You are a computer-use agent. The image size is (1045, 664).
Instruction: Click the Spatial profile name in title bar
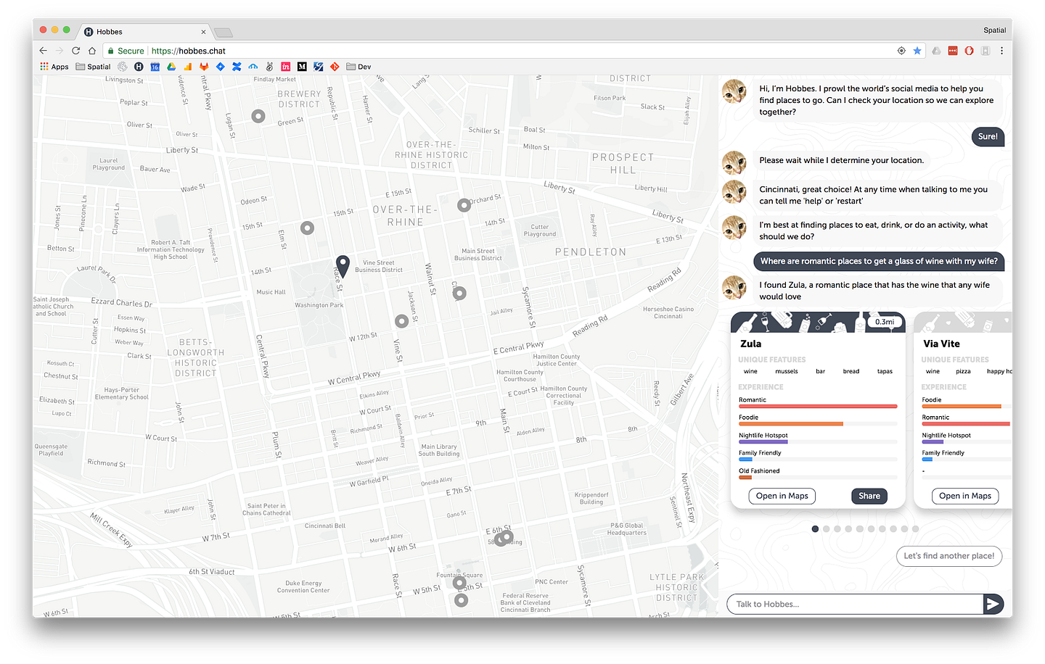click(994, 30)
